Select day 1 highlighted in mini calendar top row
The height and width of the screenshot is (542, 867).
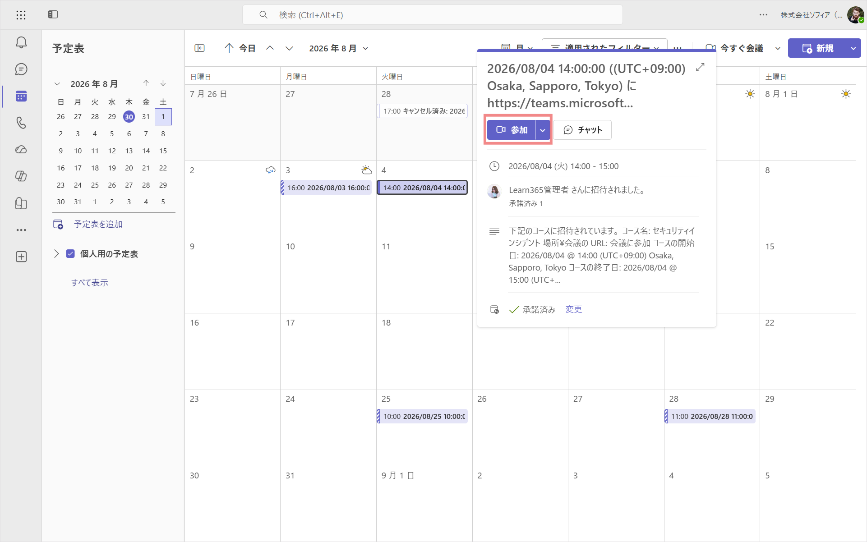click(163, 117)
